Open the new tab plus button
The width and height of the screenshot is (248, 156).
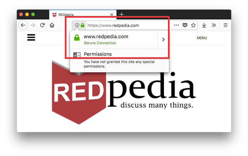pos(121,14)
